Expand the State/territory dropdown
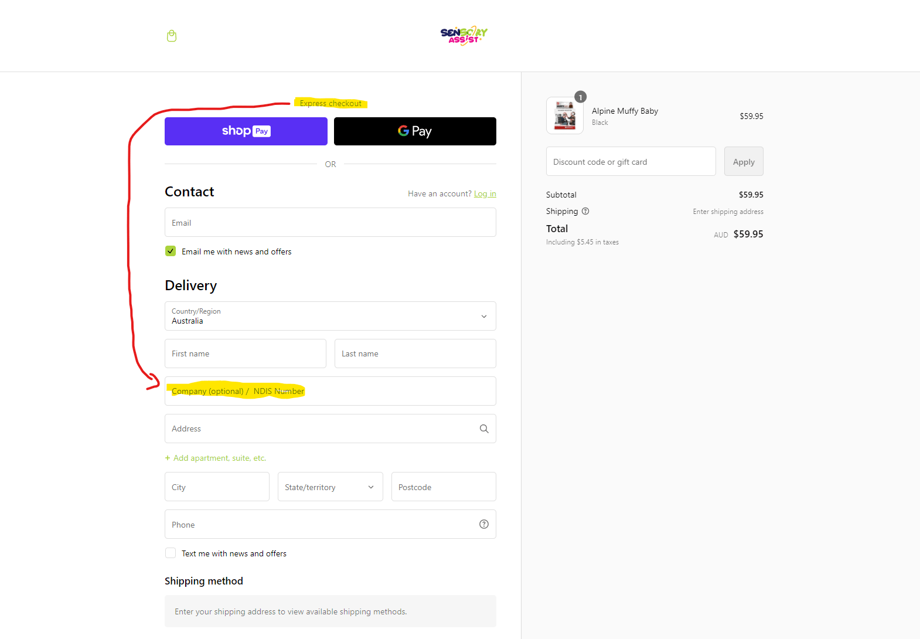The width and height of the screenshot is (920, 639). (330, 487)
